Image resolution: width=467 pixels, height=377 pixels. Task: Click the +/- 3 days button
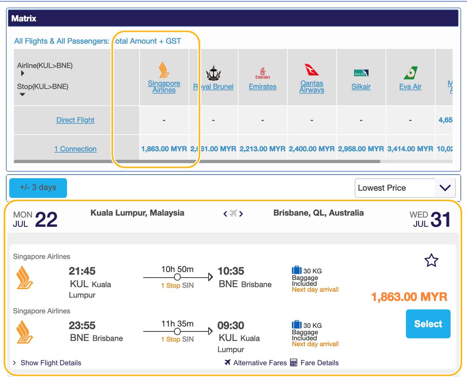pos(38,188)
